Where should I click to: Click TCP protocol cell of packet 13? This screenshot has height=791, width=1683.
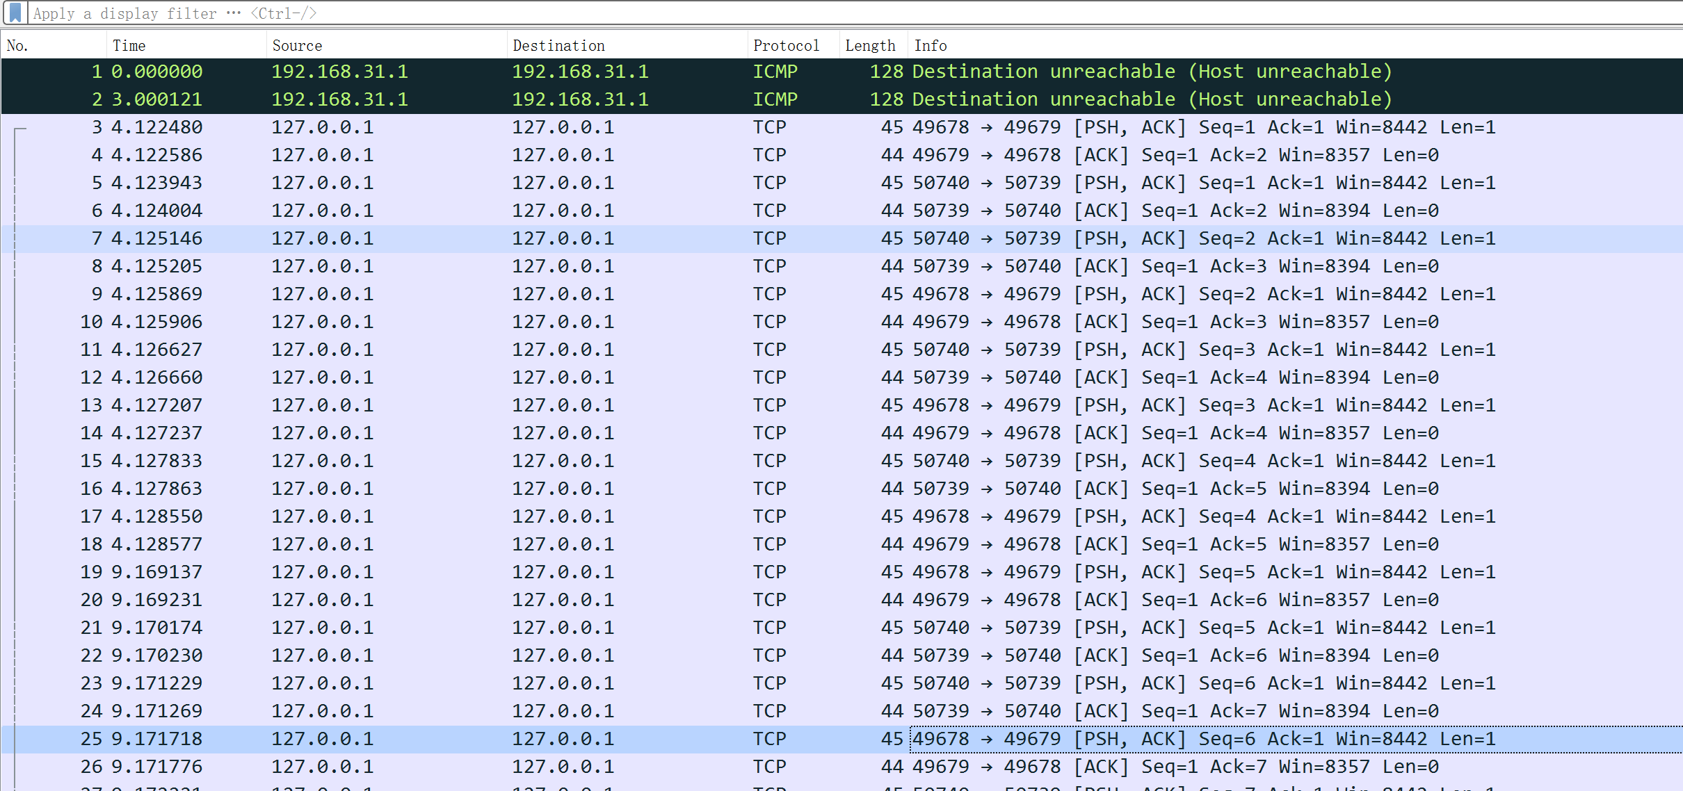coord(770,405)
